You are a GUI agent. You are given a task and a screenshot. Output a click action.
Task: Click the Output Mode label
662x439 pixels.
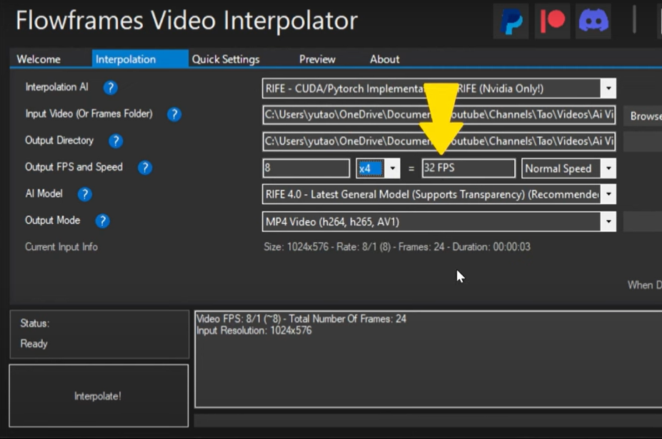(x=52, y=221)
